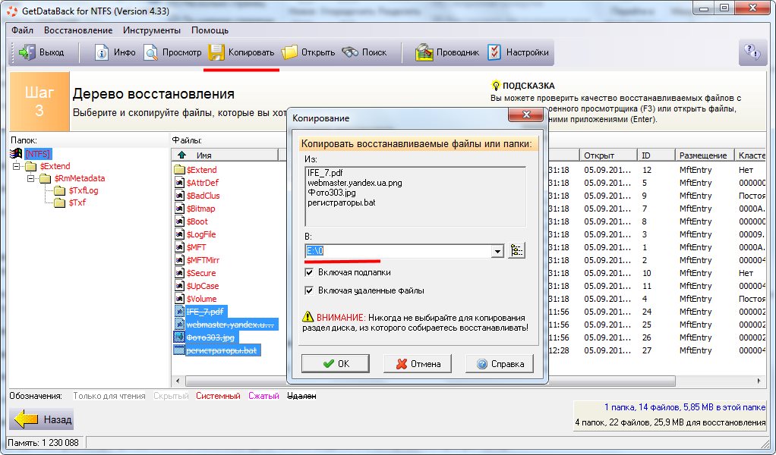Open the Файл menu

(x=22, y=30)
